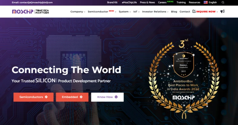Click the megaphone announcement icon
This screenshot has width=238, height=125.
click(x=222, y=11)
